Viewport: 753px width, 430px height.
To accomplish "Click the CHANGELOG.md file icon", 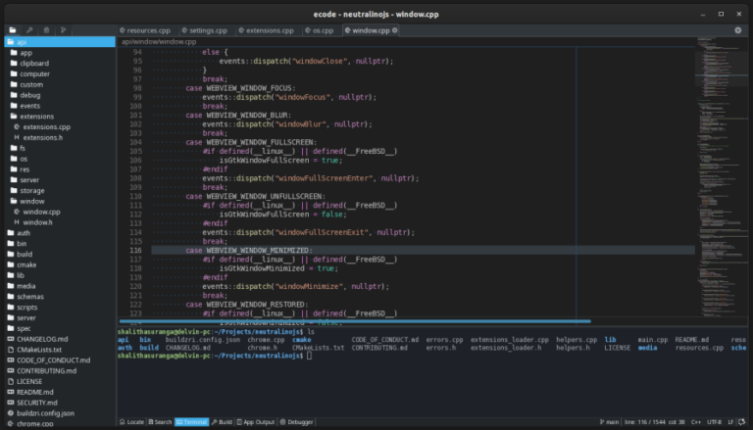I will tap(11, 339).
